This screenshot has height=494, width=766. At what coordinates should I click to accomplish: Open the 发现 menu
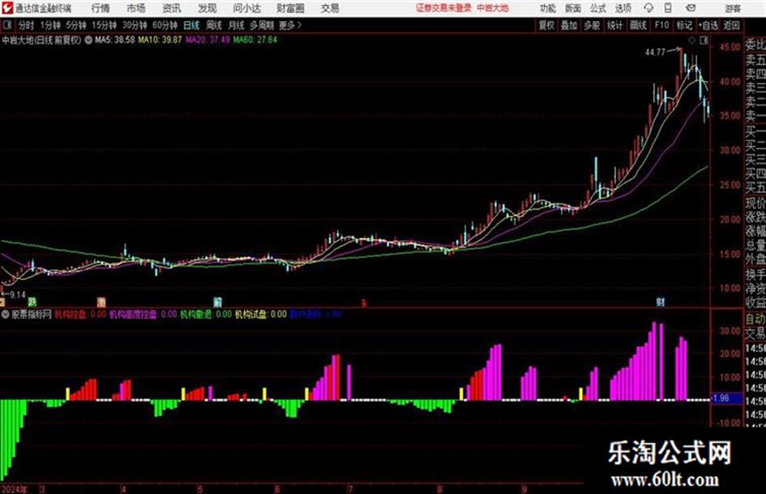208,8
